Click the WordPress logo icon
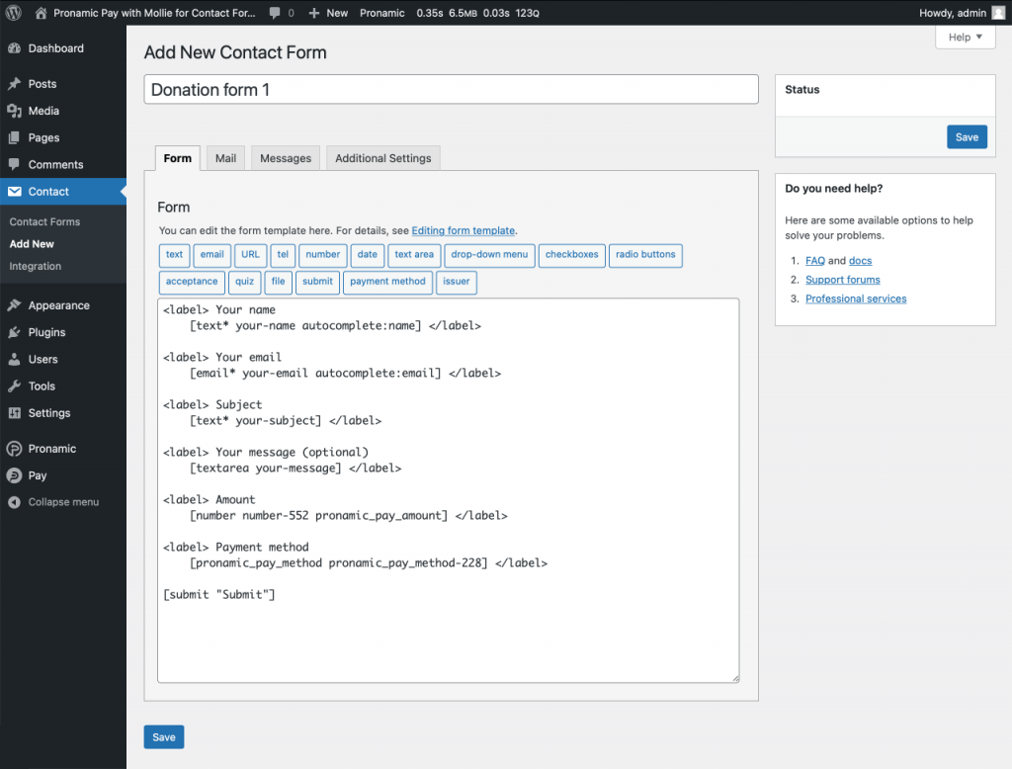 point(14,13)
